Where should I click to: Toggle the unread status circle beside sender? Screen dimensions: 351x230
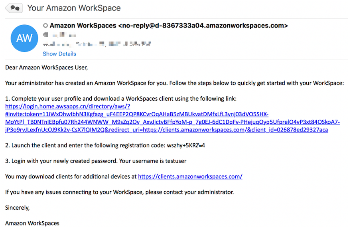click(45, 26)
